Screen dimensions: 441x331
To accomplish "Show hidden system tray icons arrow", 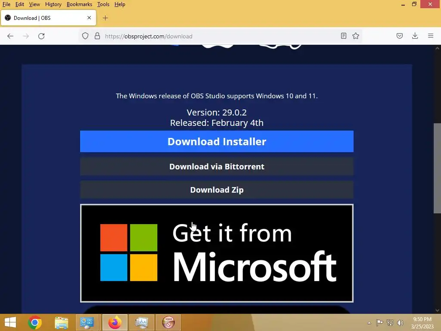I will click(369, 323).
